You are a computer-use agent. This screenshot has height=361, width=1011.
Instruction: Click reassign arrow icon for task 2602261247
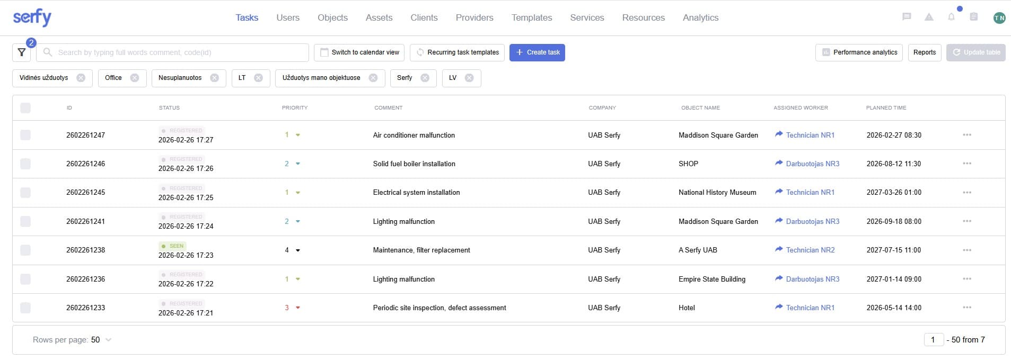[x=779, y=134]
